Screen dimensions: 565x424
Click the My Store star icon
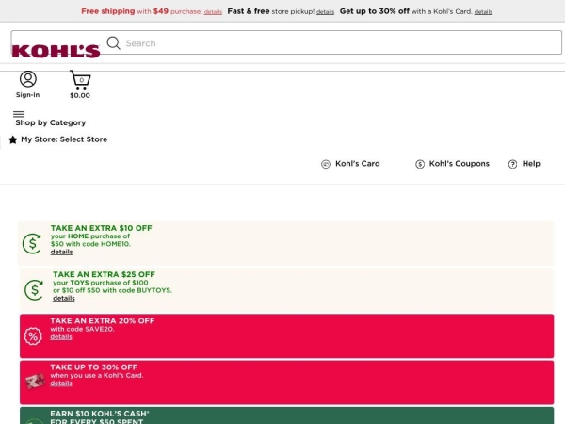pos(13,139)
